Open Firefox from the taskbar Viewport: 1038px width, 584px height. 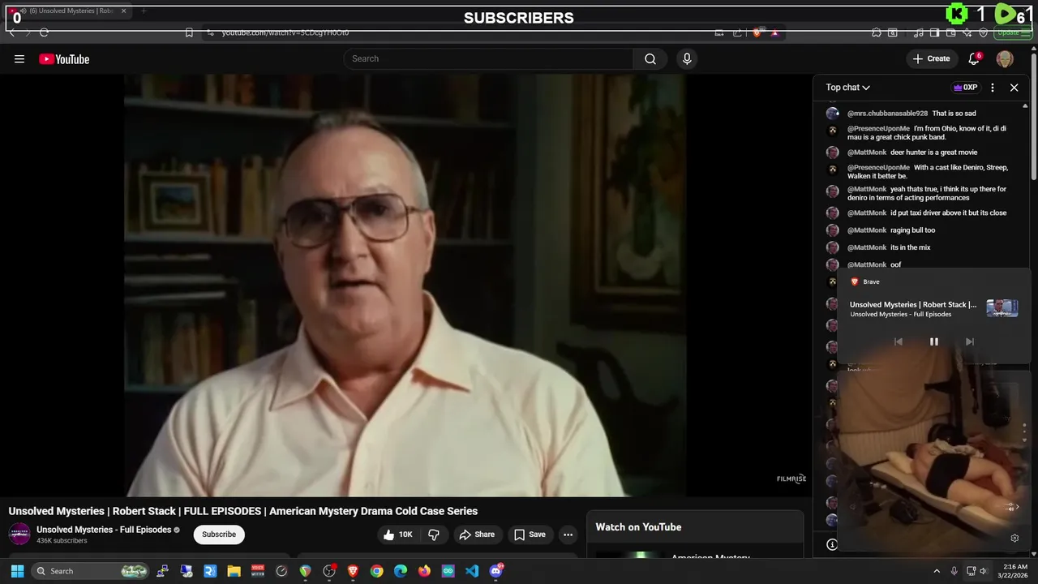pos(424,571)
